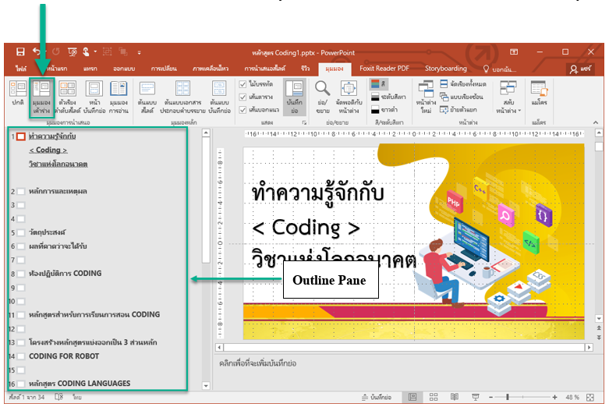This screenshot has height=407, width=609.
Task: Click Fit slide to window status bar icon
Action: [590, 398]
